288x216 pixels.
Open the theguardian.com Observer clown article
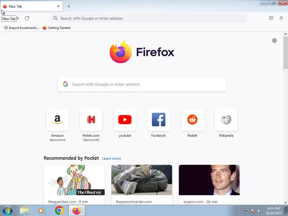coord(74,184)
